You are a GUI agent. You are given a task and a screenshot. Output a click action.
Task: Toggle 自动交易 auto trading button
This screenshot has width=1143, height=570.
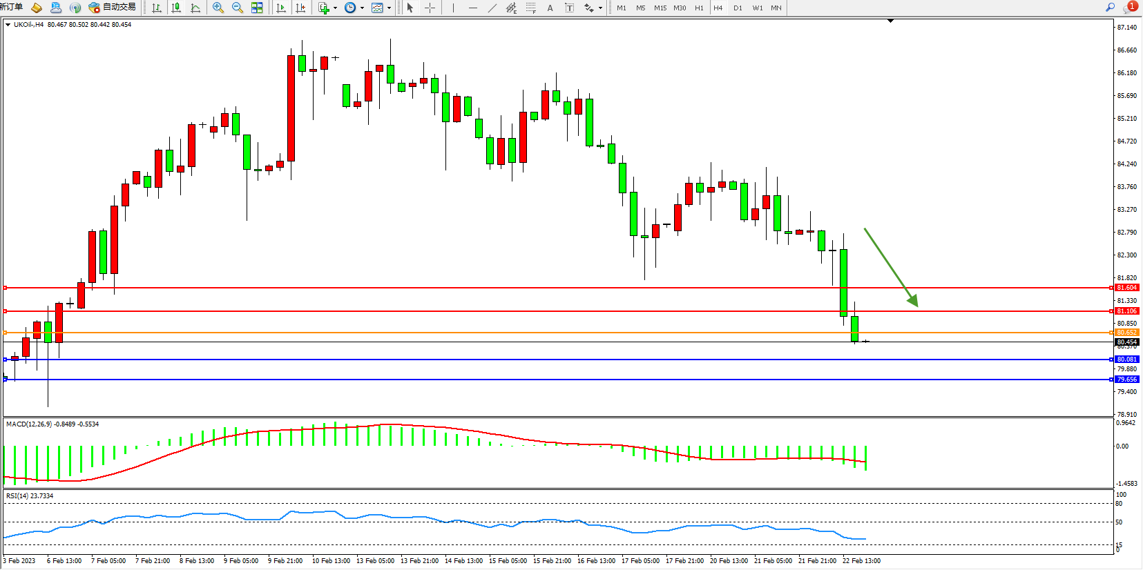coord(113,8)
